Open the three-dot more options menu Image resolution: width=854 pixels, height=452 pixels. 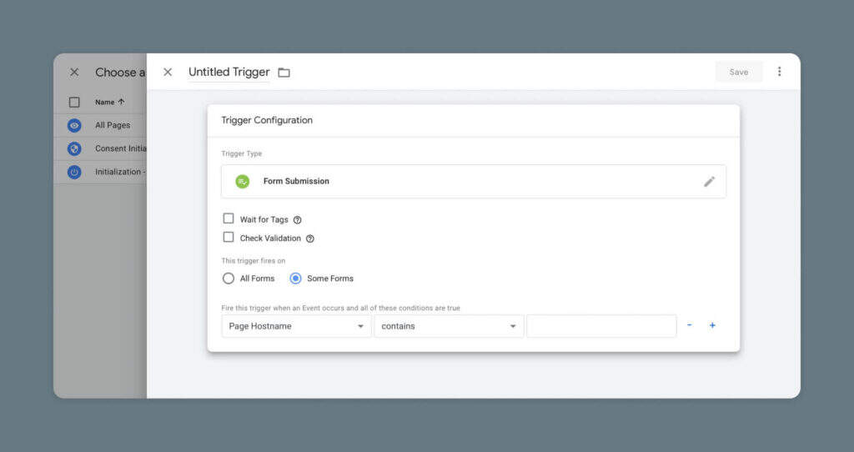pos(779,72)
